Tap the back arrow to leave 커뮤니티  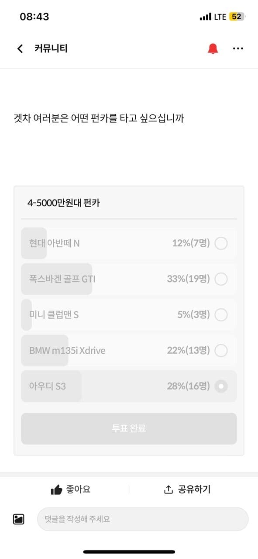20,48
